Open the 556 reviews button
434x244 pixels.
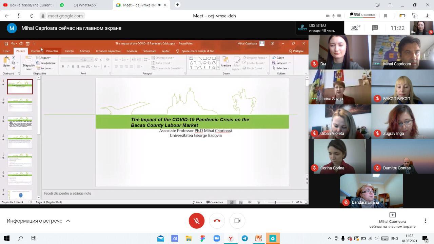click(362, 15)
